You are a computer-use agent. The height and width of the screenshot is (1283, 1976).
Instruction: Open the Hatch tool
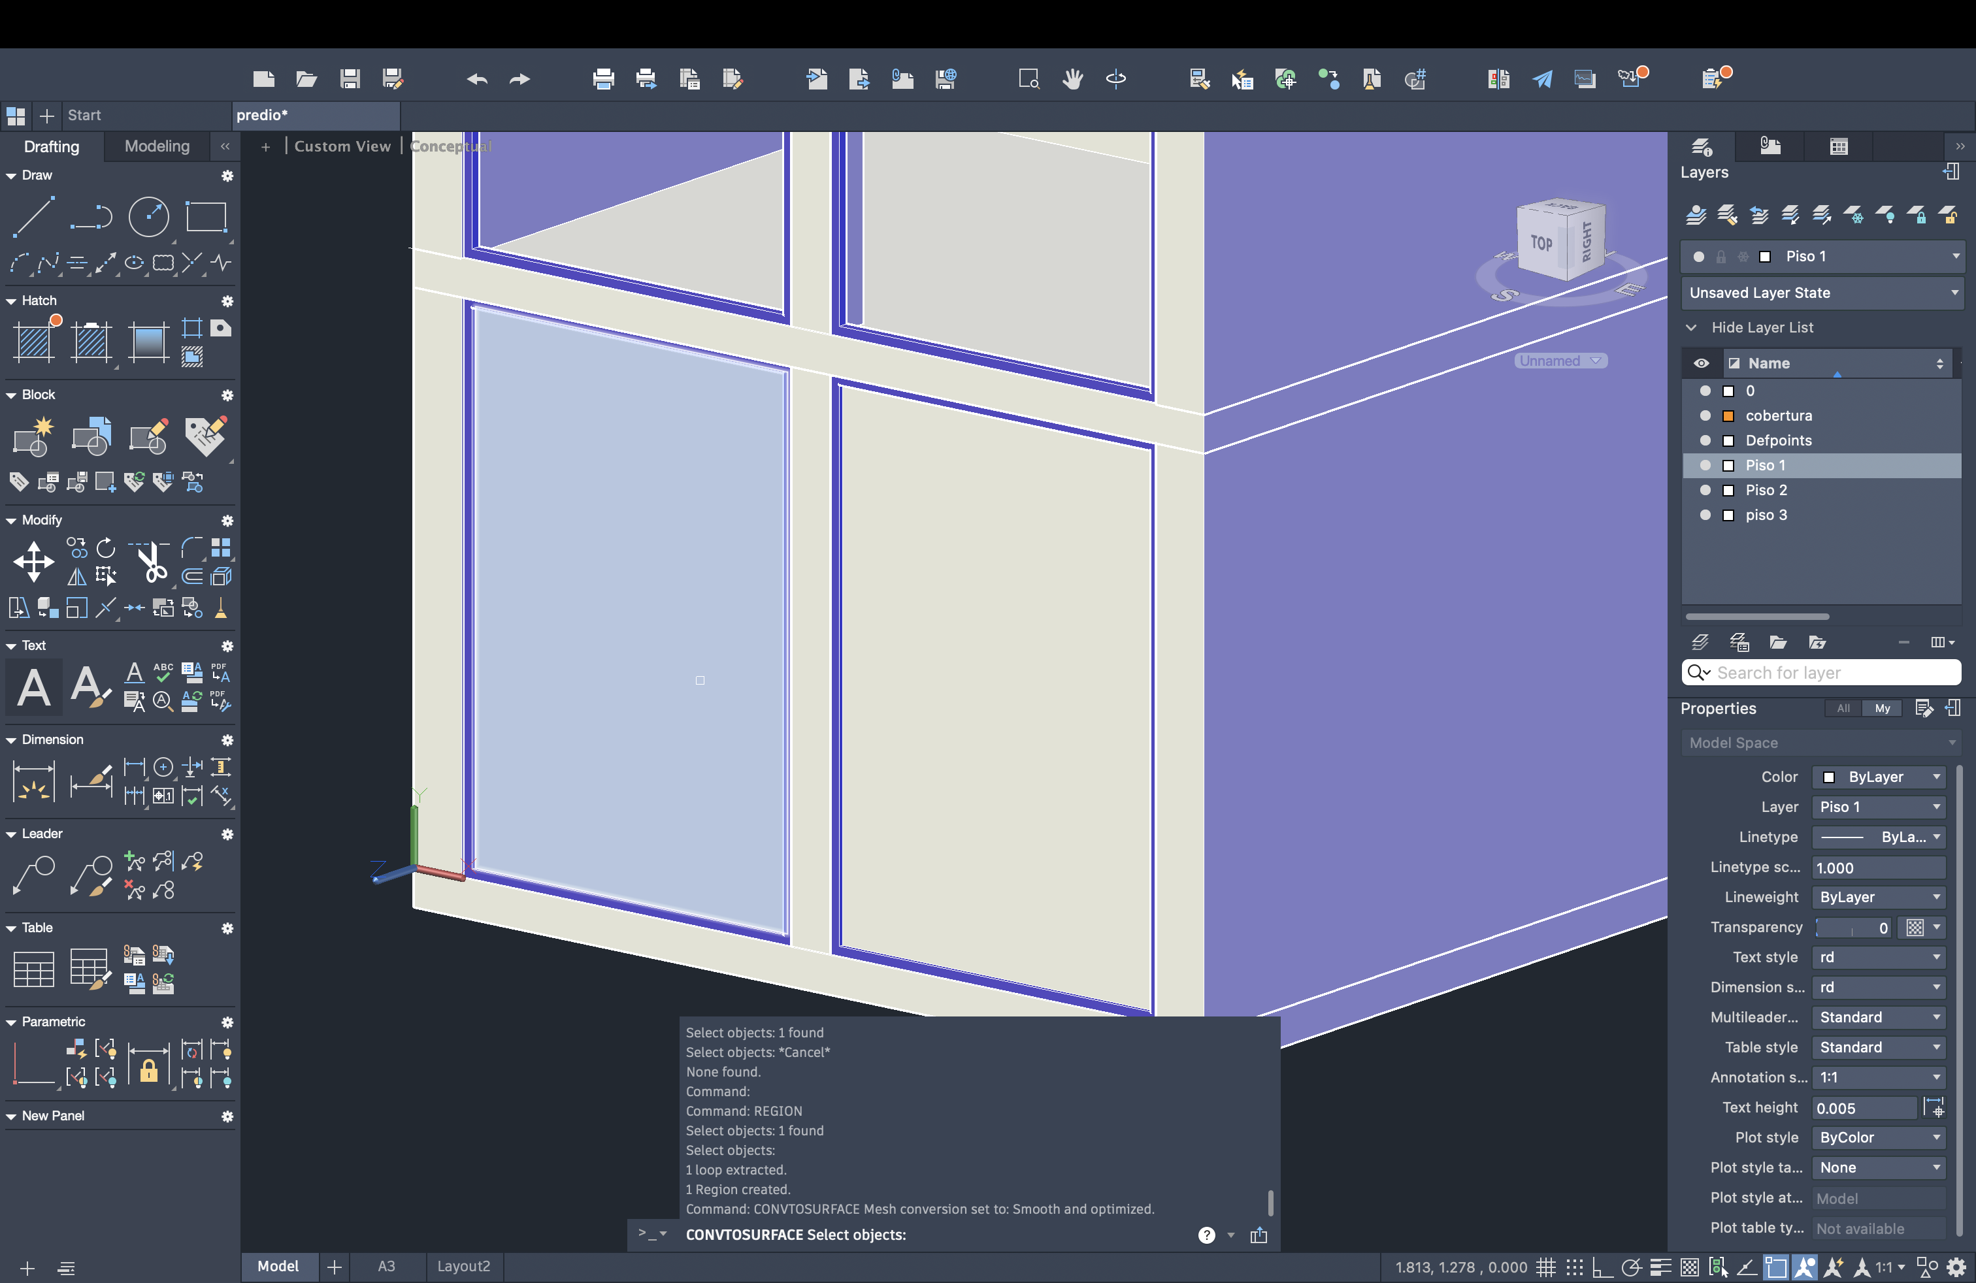tap(34, 341)
